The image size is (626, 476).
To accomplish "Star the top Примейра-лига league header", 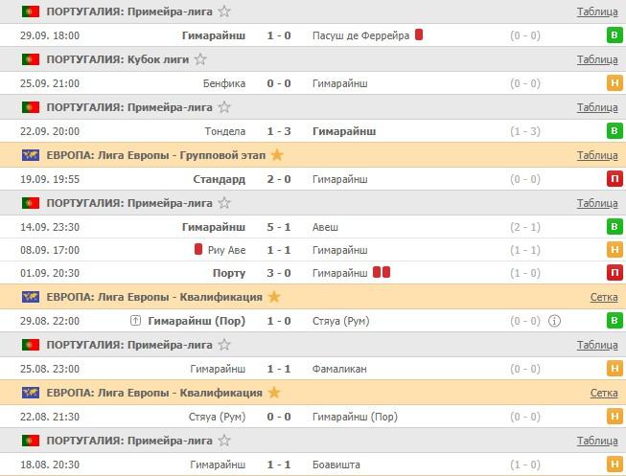I will click(x=224, y=11).
